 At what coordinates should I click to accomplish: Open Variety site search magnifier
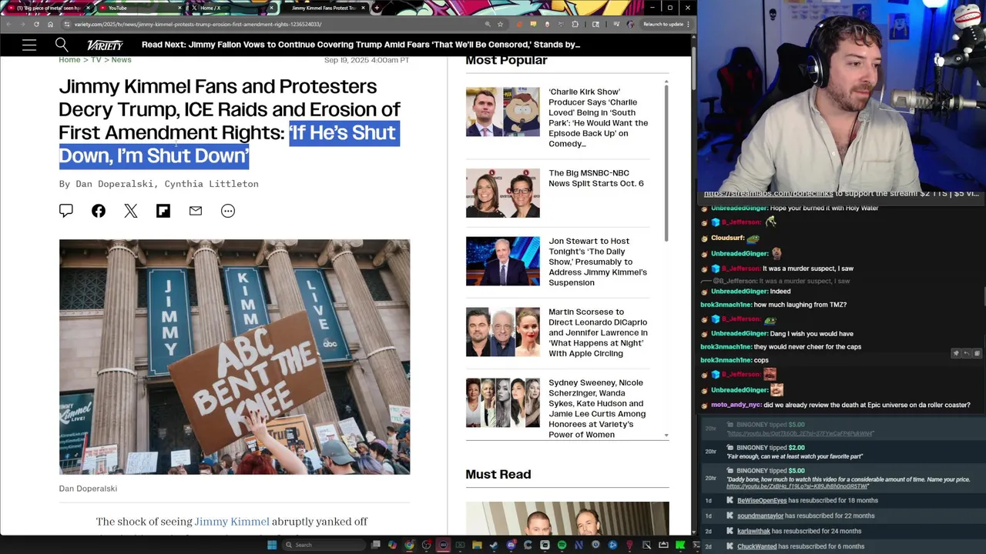[x=62, y=45]
